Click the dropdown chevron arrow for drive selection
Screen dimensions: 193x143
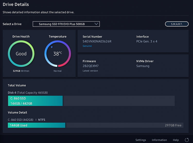pos(96,24)
